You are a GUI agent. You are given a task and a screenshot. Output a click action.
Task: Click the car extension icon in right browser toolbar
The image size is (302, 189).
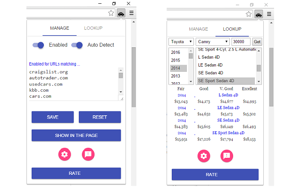pos(259,14)
